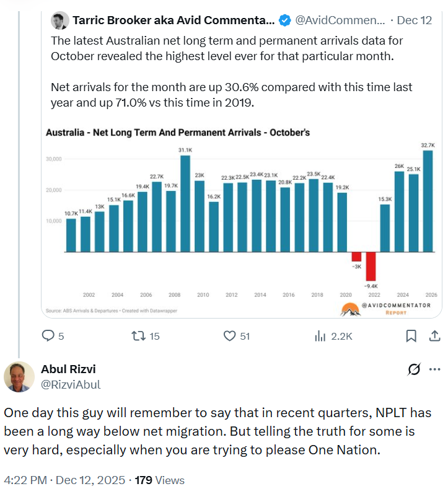The image size is (448, 494).
Task: Click the Grok icon beside Abul Rizvi
Action: tap(414, 369)
